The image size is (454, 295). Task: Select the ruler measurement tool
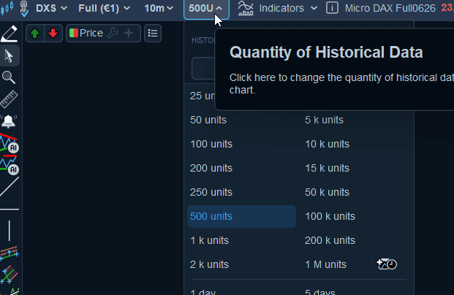coord(9,99)
